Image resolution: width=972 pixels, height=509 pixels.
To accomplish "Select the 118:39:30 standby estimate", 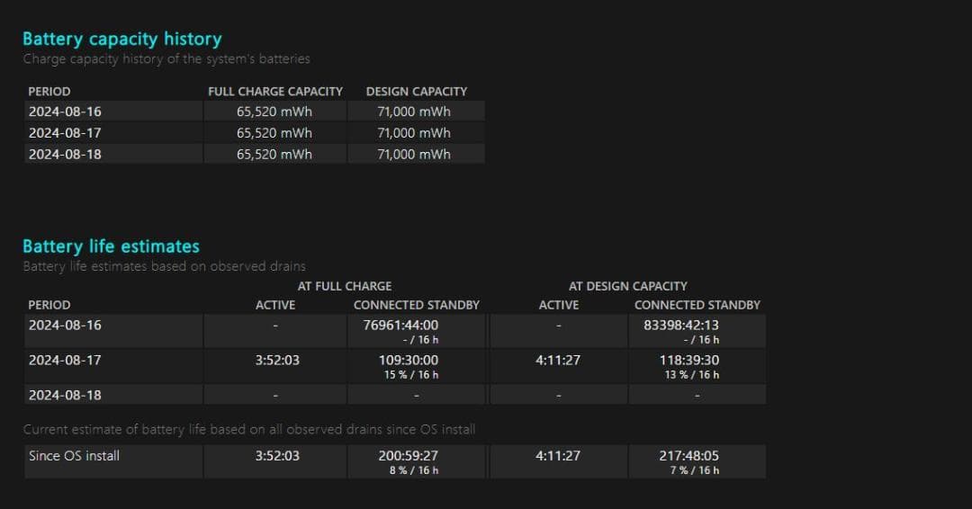I will tap(688, 360).
